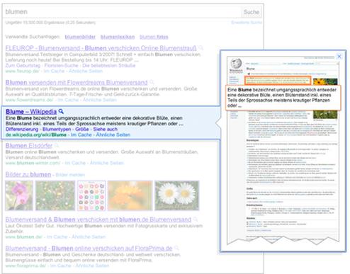The height and width of the screenshot is (274, 350).
Task: Open the white daisies image thumbnail
Action: click(177, 195)
